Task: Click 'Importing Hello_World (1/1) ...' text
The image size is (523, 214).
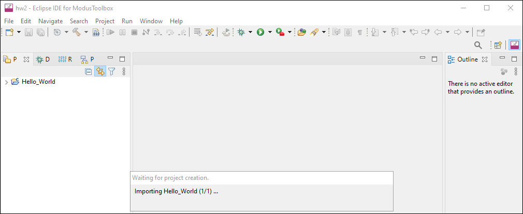Action: pyautogui.click(x=176, y=191)
